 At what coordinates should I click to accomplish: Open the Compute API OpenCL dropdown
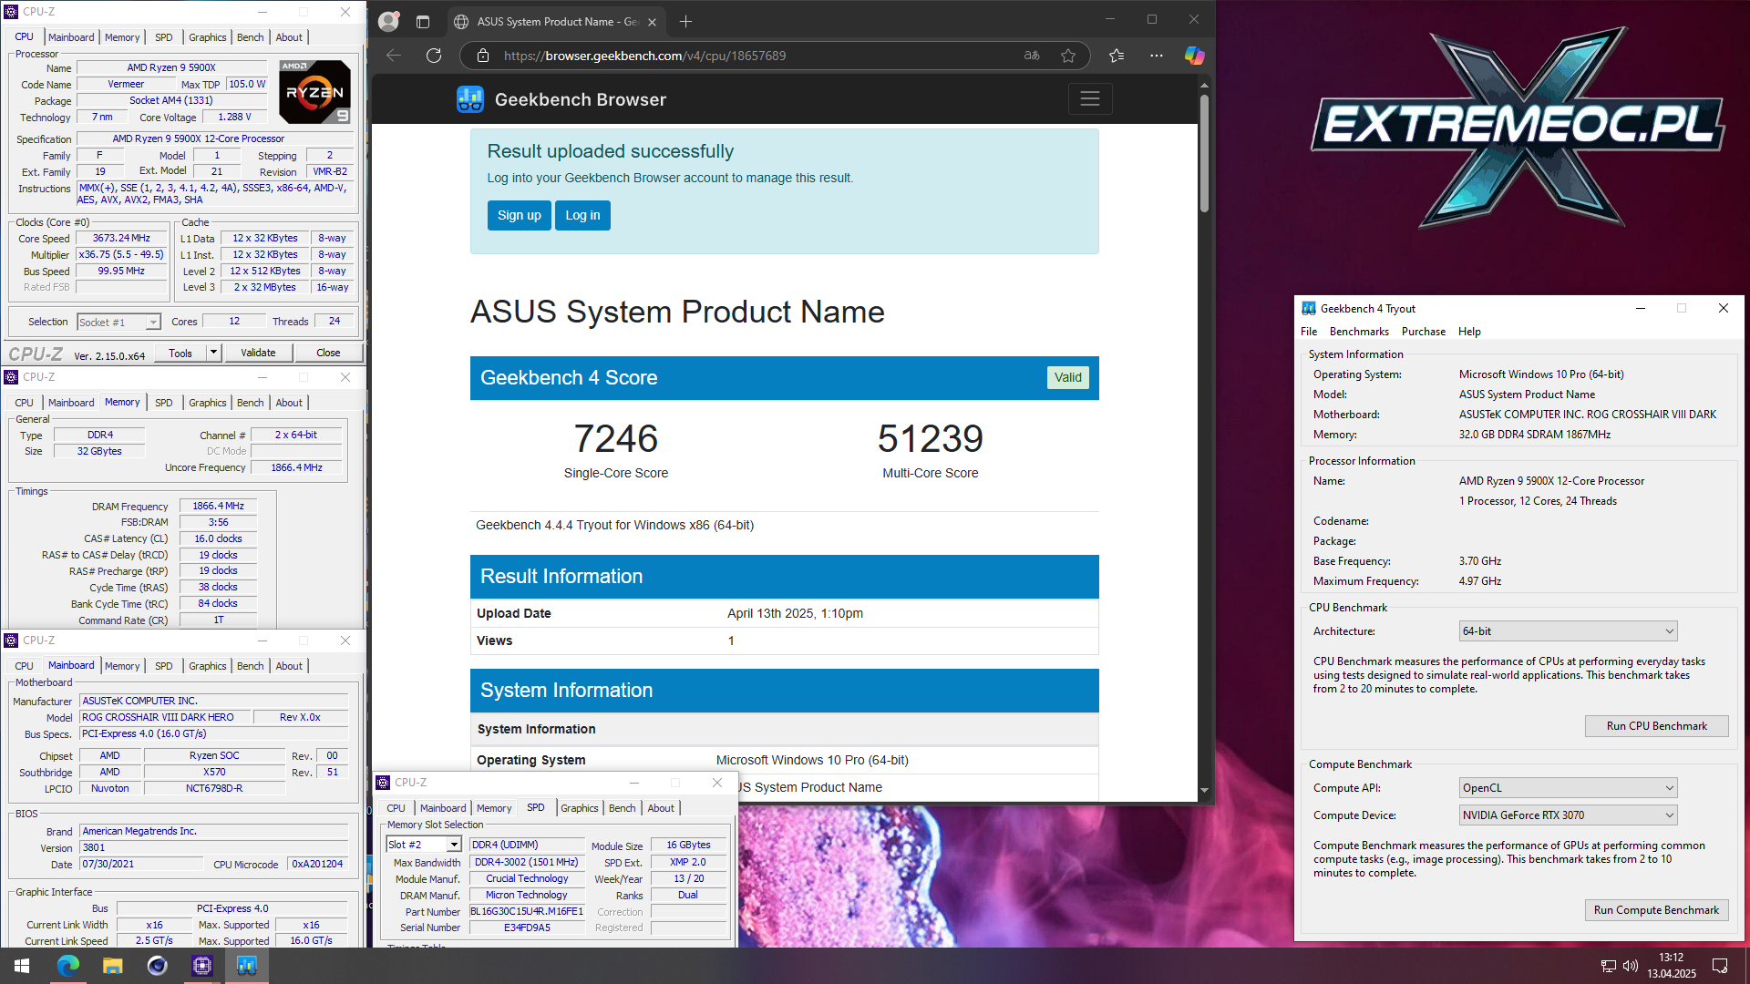(x=1568, y=788)
